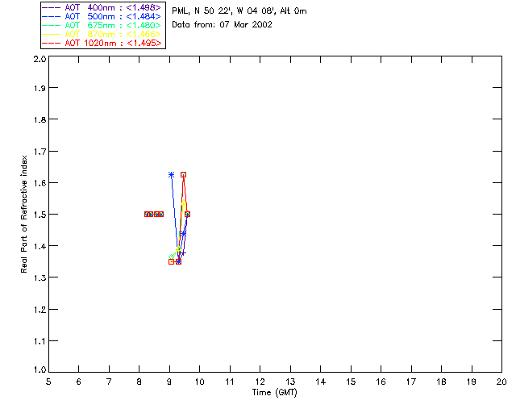
Task: Click the AOT 1020nm red legend entry
Action: coord(102,43)
